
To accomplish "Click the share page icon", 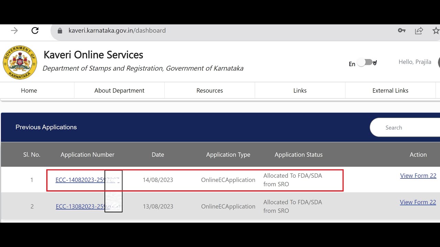I will (419, 31).
